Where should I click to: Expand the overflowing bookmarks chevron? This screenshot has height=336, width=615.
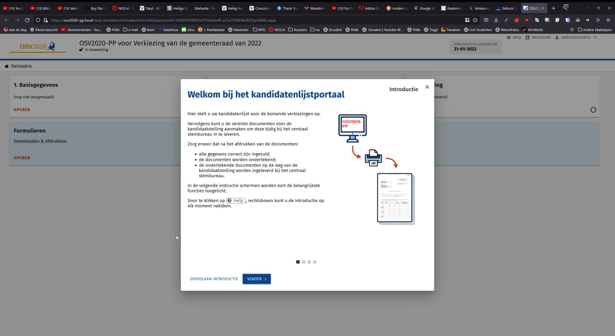point(572,30)
